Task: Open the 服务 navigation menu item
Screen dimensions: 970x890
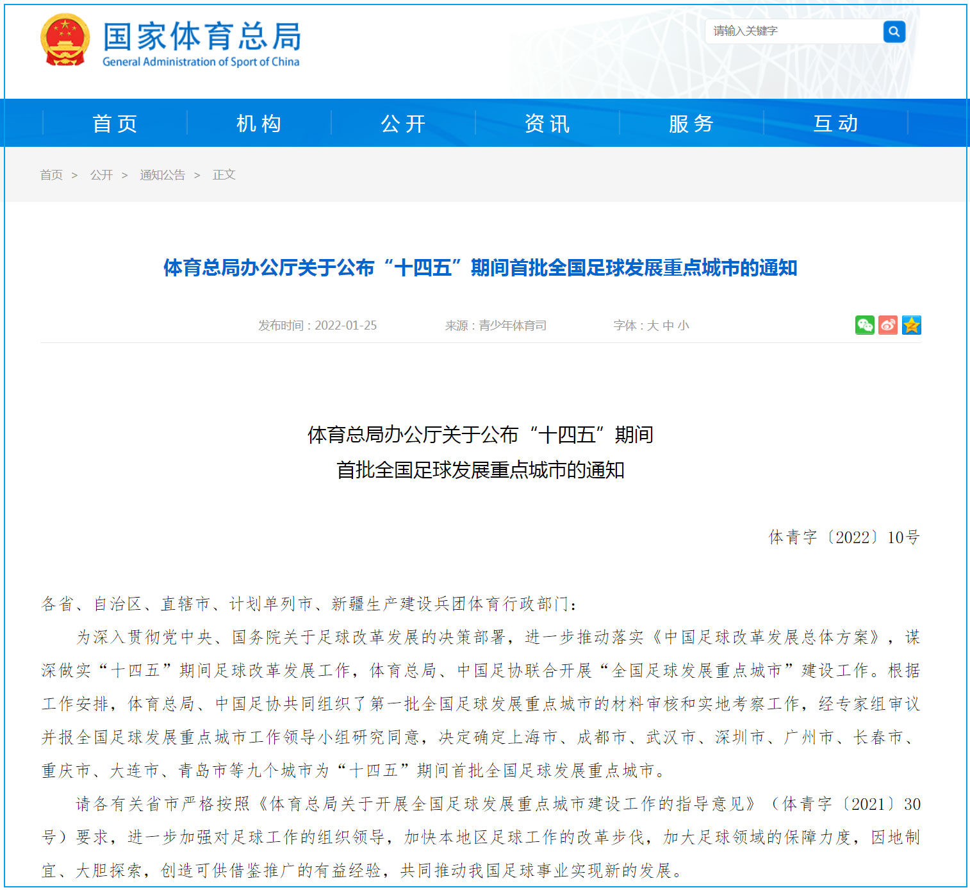Action: pyautogui.click(x=691, y=123)
